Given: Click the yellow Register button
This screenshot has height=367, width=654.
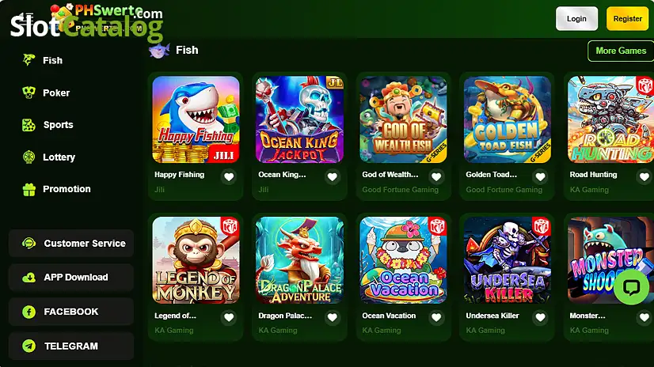Looking at the screenshot, I should click(x=627, y=19).
